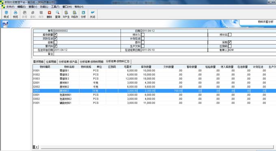Check the 预计入 checkbox
This screenshot has height=151, width=276.
pos(143,35)
